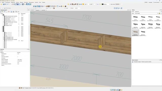The width and height of the screenshot is (162, 91).
Task: Click the X coordinate field
Action: (x=67, y=8)
